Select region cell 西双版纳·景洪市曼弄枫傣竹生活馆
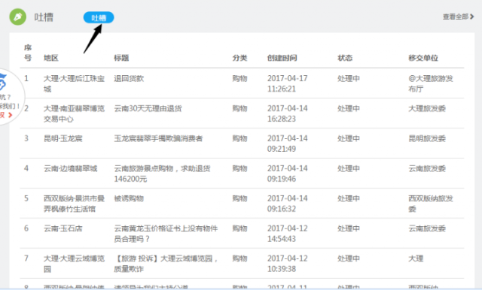 pyautogui.click(x=74, y=204)
